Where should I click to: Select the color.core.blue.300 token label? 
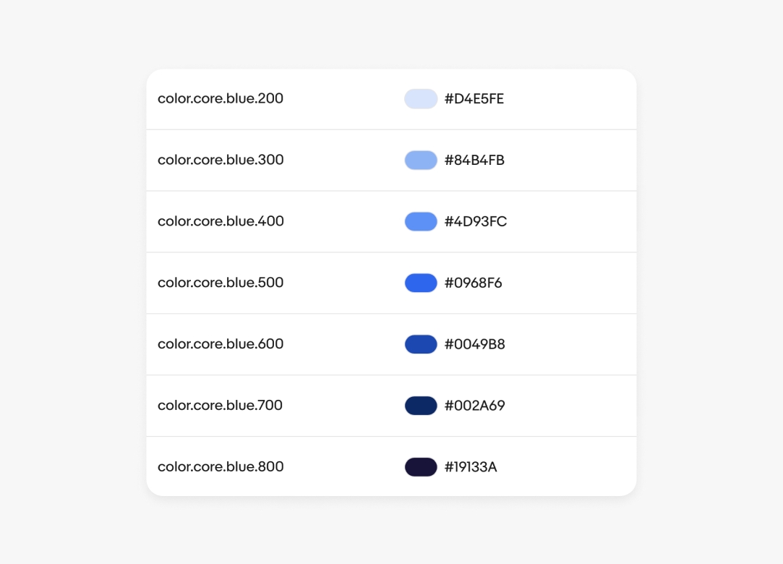click(221, 160)
